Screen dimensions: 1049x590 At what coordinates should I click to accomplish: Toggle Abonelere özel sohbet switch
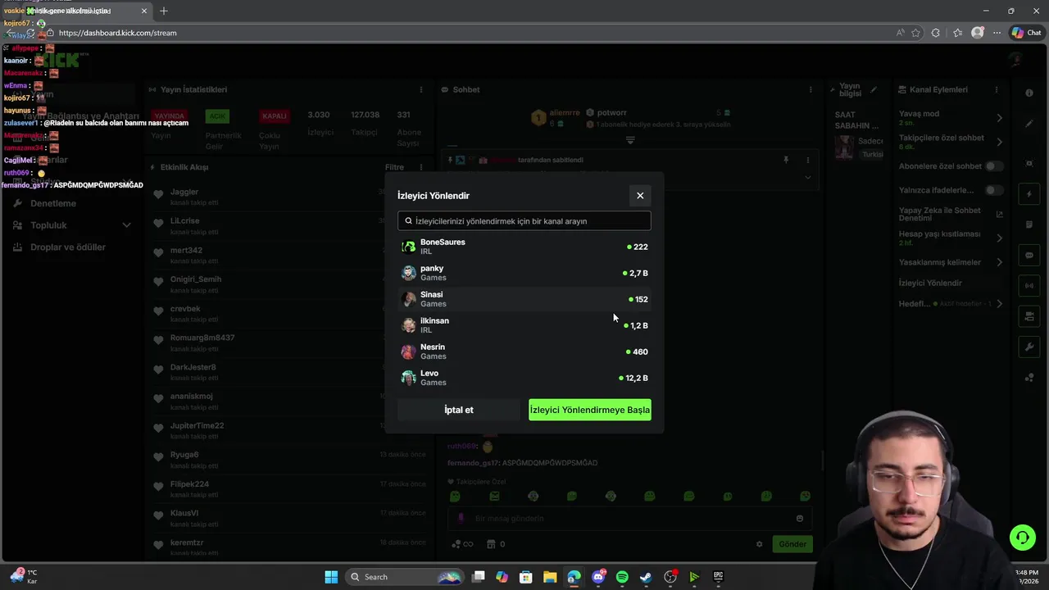click(994, 166)
